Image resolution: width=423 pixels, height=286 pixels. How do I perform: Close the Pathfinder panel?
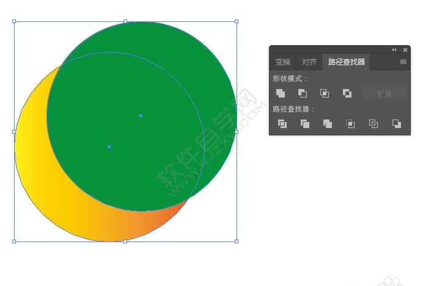point(405,50)
